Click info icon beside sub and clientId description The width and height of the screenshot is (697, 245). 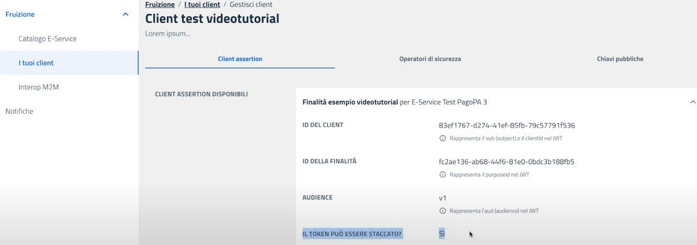coord(442,138)
